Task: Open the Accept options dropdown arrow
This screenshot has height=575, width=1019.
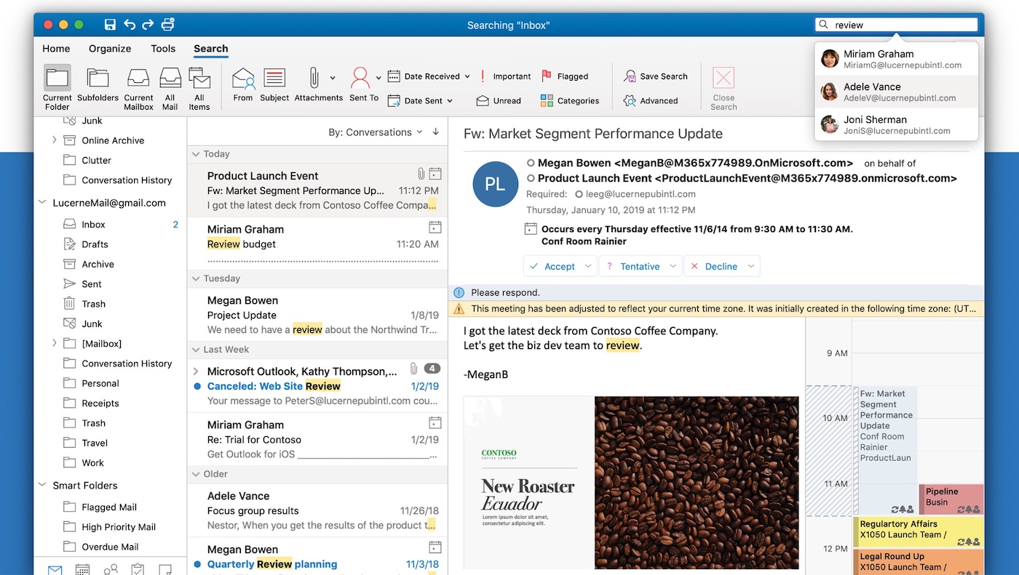Action: point(587,267)
